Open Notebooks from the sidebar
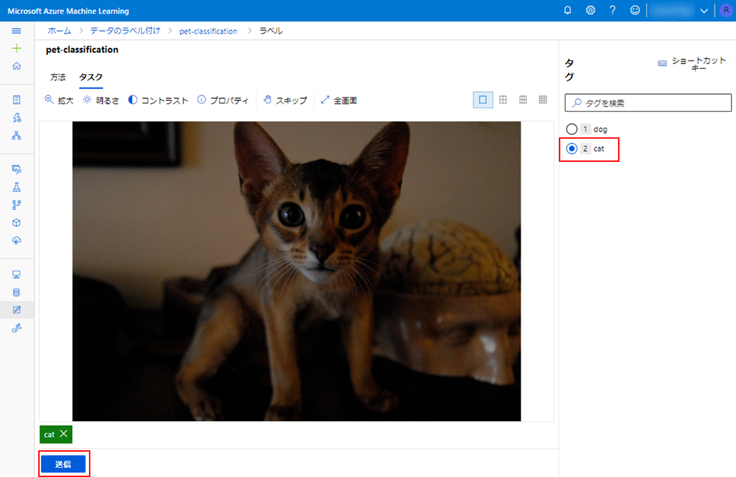736x477 pixels. point(16,100)
